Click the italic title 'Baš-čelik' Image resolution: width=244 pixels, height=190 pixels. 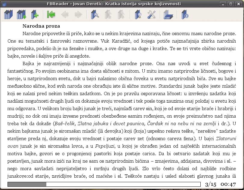pos(65,124)
